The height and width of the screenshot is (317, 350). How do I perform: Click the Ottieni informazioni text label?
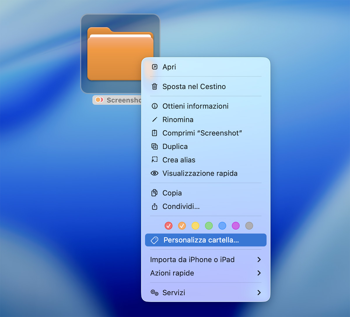(x=195, y=106)
